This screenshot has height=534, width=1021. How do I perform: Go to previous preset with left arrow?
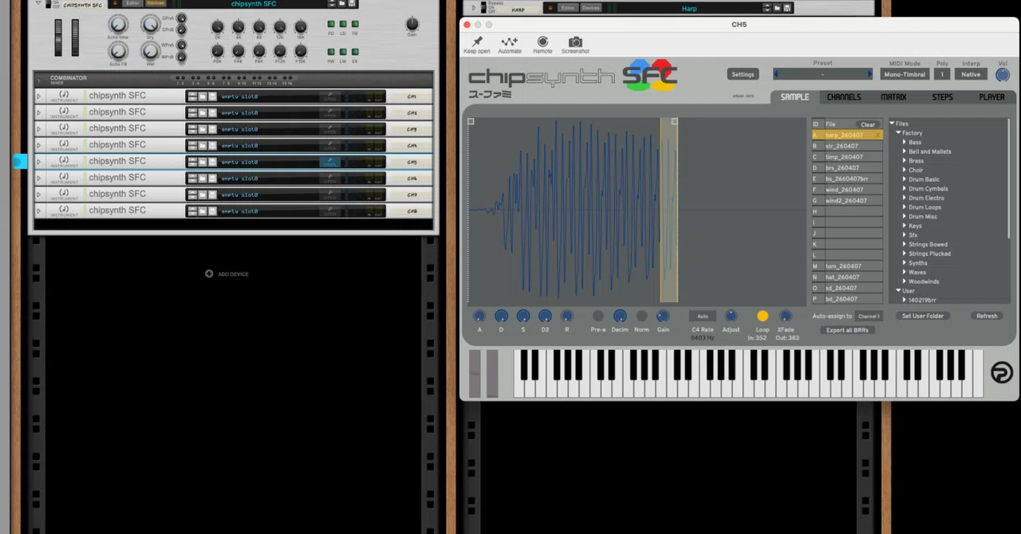click(x=776, y=74)
